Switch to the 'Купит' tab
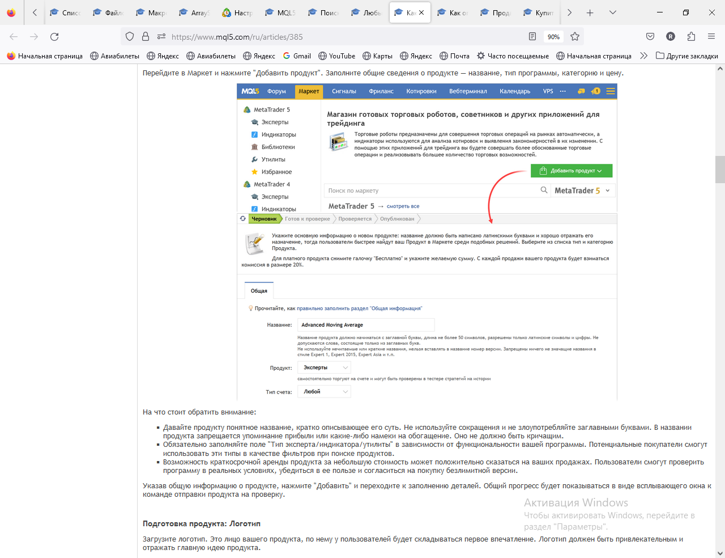The height and width of the screenshot is (558, 725). pos(539,12)
